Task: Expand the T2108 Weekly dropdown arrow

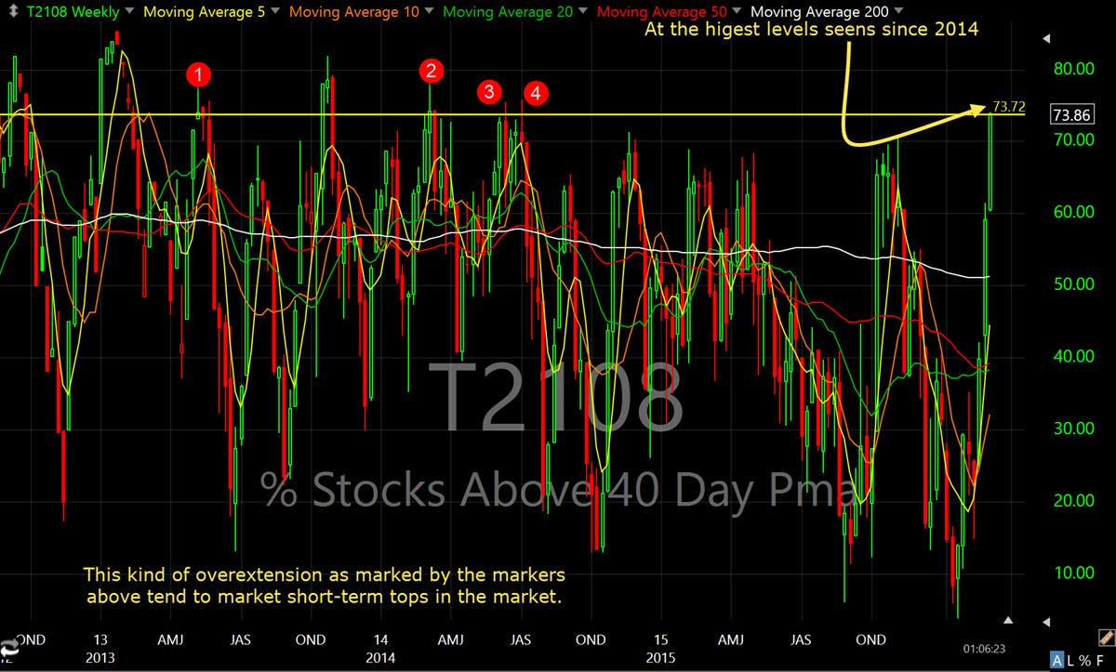Action: click(127, 12)
